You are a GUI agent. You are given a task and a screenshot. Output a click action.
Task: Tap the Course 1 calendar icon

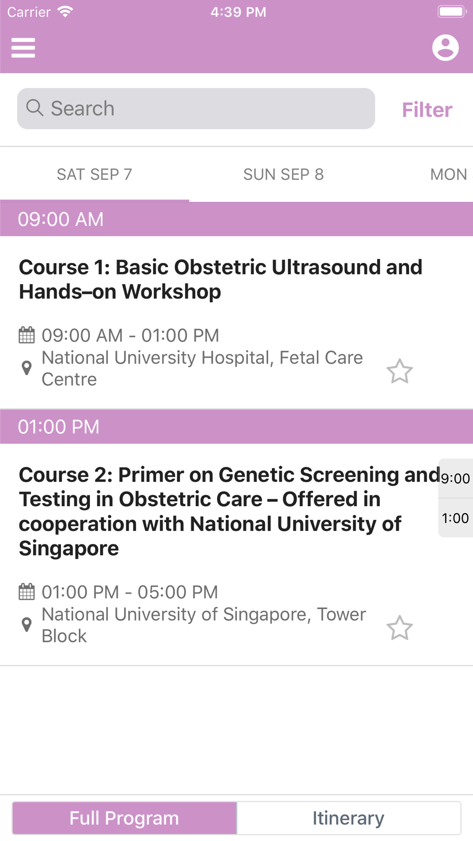pyautogui.click(x=26, y=335)
